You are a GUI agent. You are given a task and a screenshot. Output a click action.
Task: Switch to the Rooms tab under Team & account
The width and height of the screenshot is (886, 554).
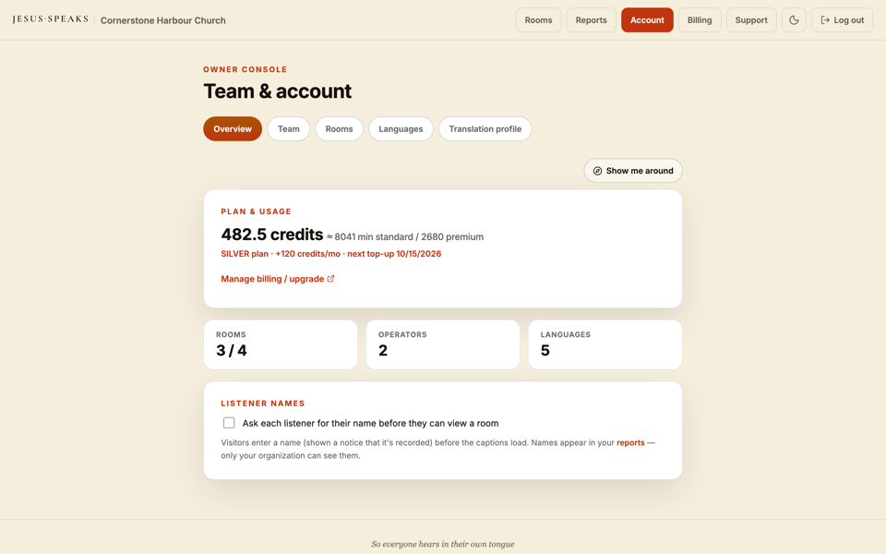click(x=339, y=129)
